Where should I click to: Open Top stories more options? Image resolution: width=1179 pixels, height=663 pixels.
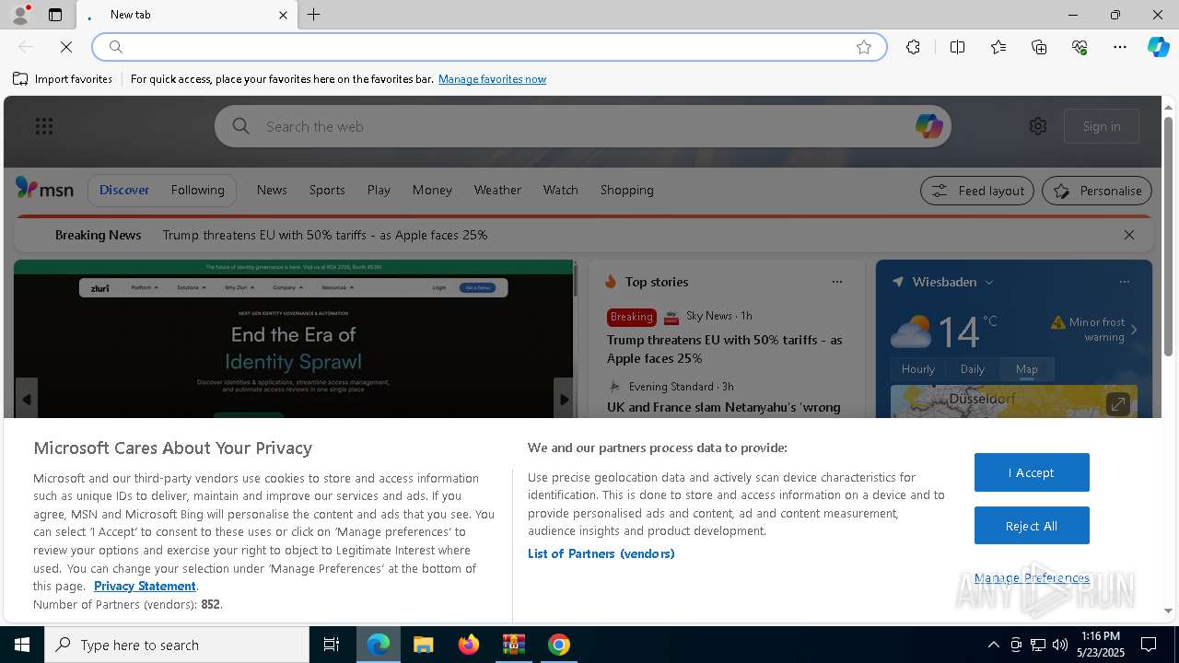tap(836, 282)
